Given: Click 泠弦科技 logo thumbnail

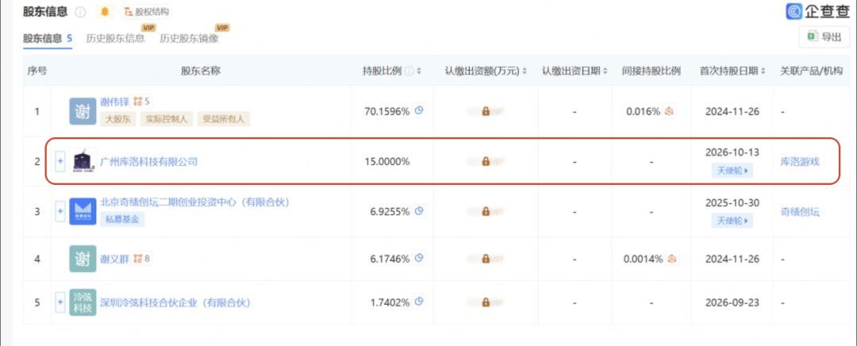Looking at the screenshot, I should [83, 302].
